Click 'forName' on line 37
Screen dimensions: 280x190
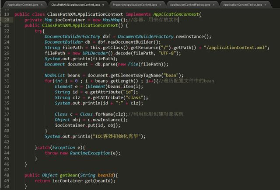[104, 114]
